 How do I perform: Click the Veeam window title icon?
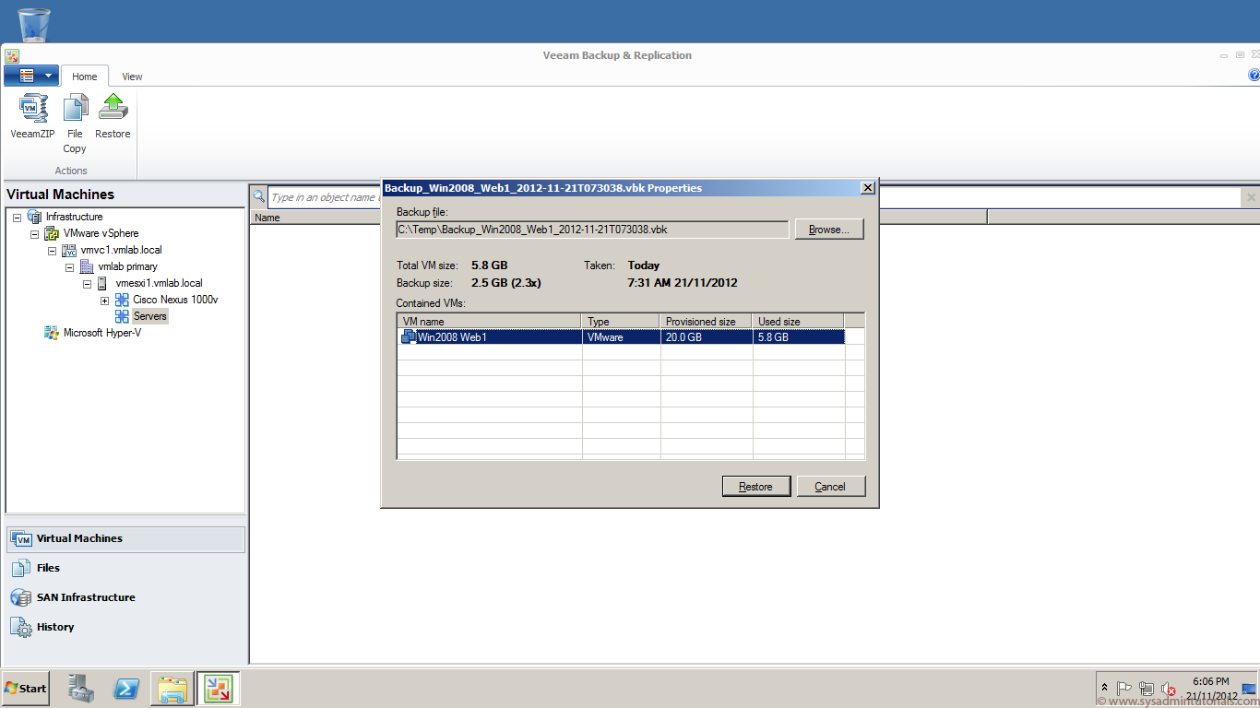click(12, 55)
